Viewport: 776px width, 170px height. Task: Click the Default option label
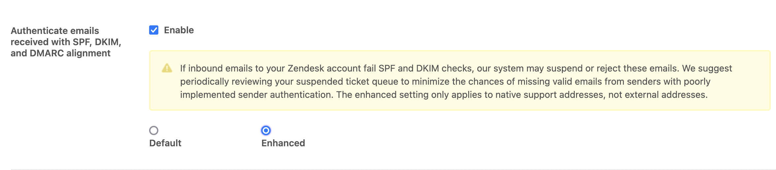(x=165, y=143)
